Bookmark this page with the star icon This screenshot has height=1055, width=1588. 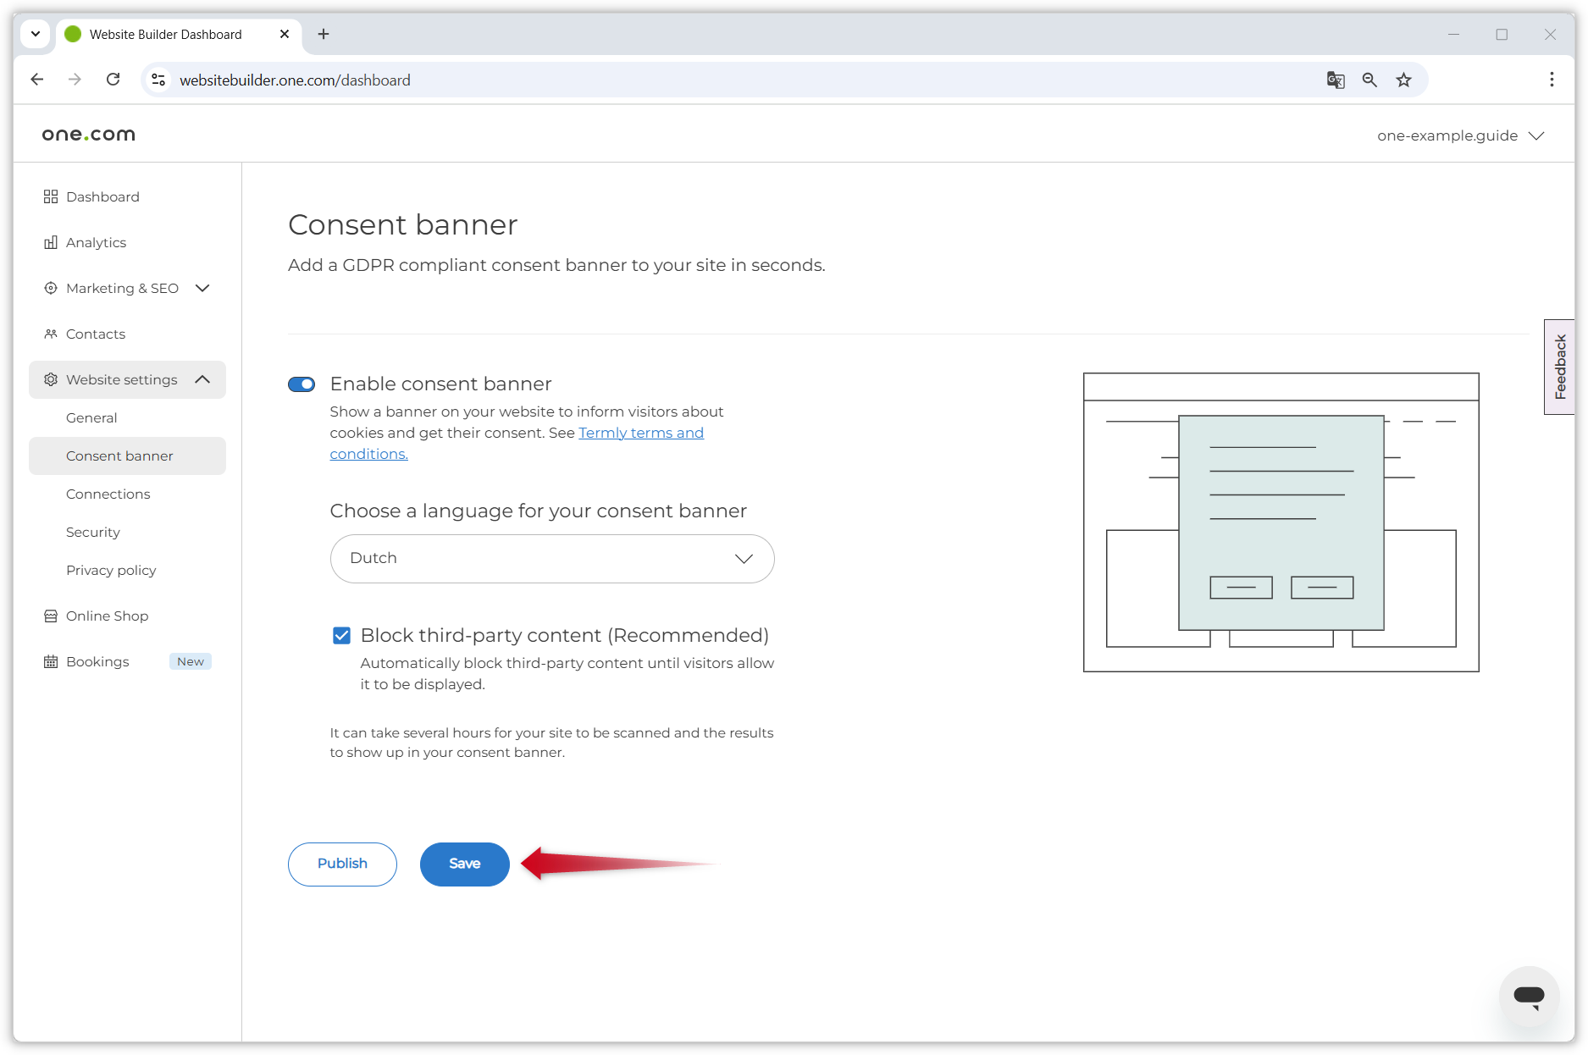click(x=1403, y=80)
